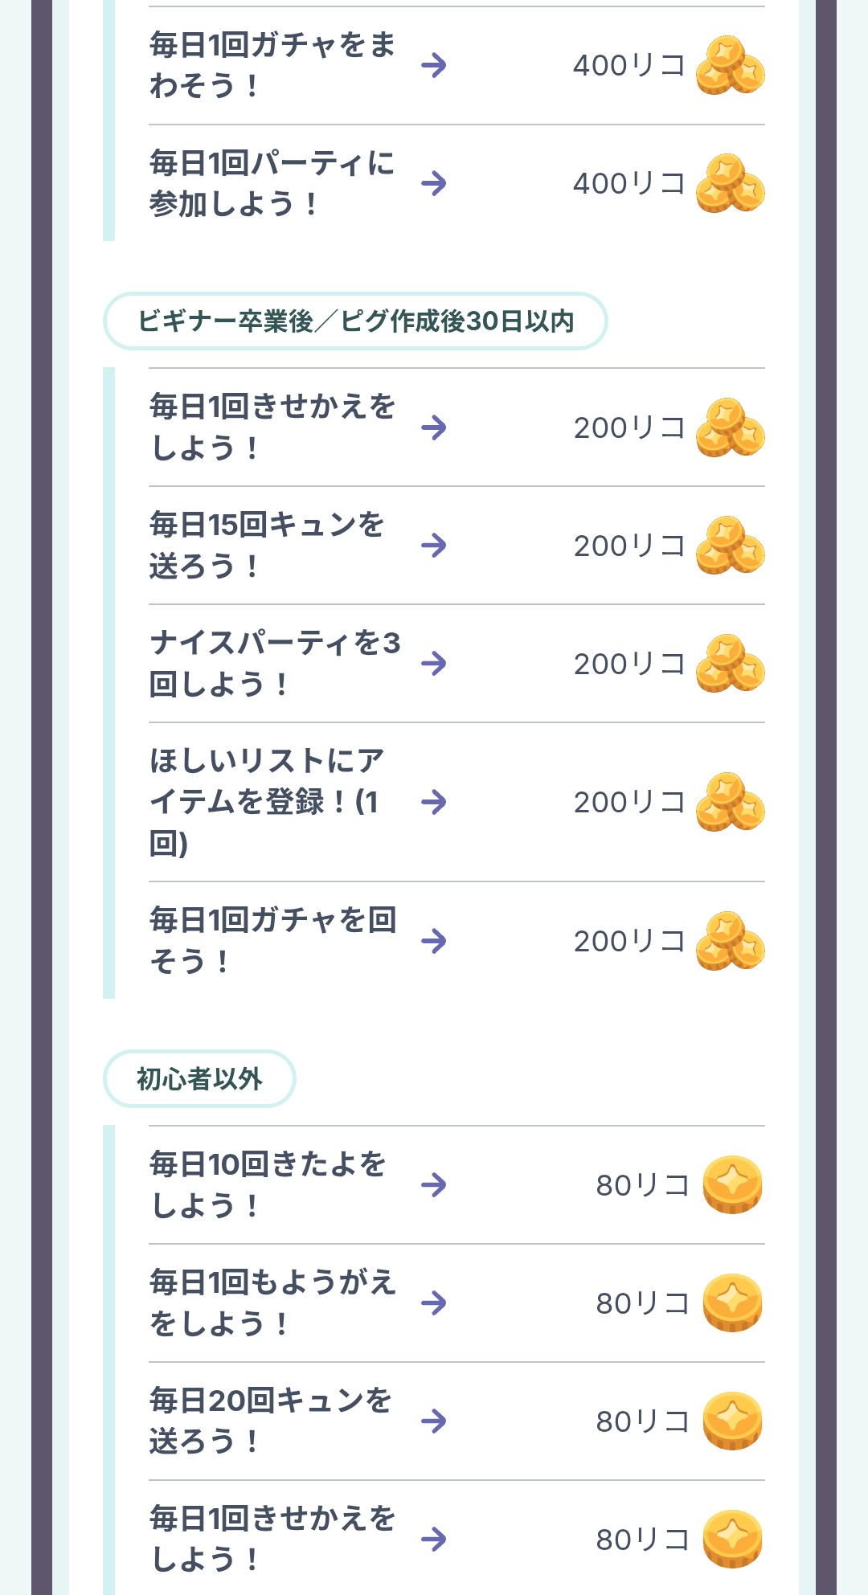Screen dimensions: 868x1595
Task: Tap arrow for 毎日1回ガチャを回そう
Action: point(434,941)
